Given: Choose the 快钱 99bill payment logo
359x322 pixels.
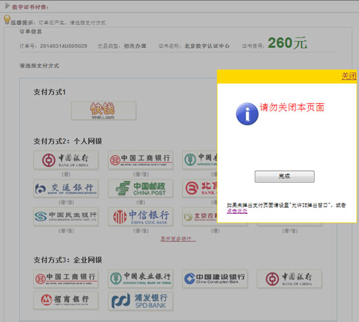Looking at the screenshot, I should 104,111.
